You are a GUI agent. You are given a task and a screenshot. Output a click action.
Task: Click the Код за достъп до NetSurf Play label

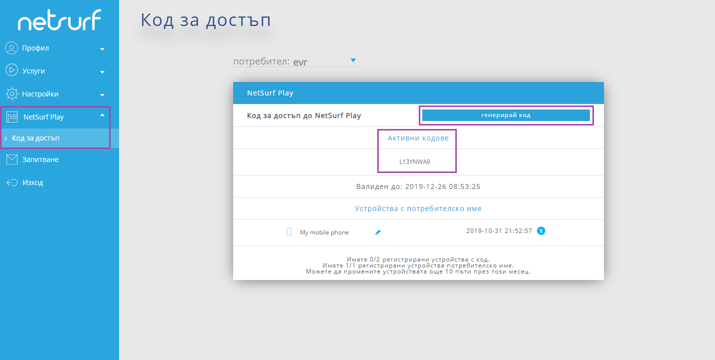pyautogui.click(x=304, y=115)
